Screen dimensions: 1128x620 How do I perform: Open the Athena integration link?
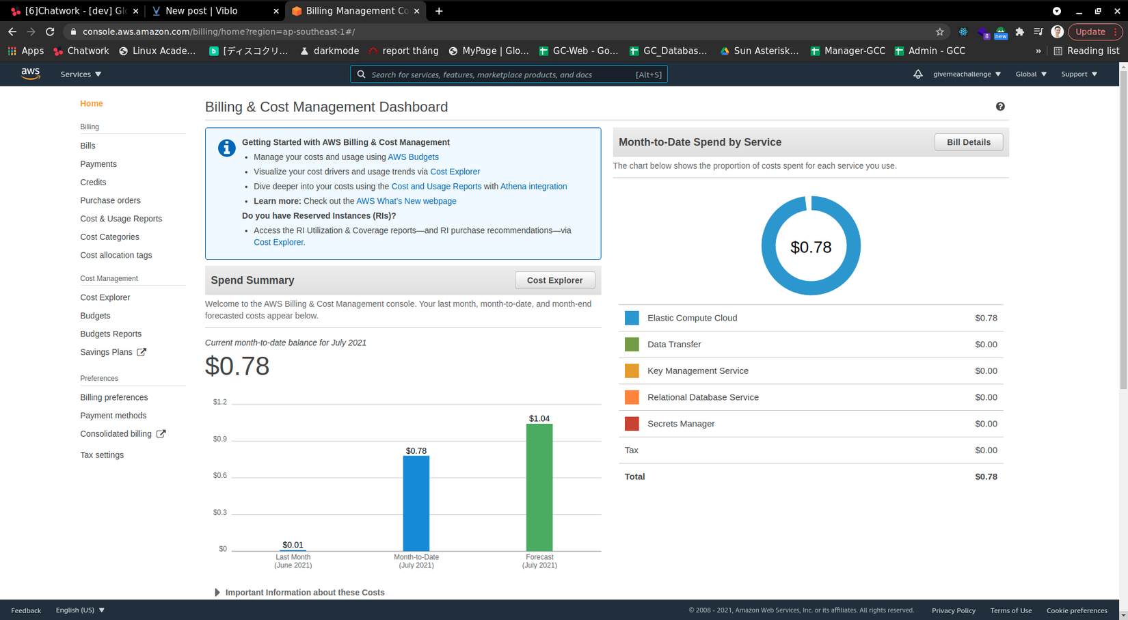click(533, 187)
